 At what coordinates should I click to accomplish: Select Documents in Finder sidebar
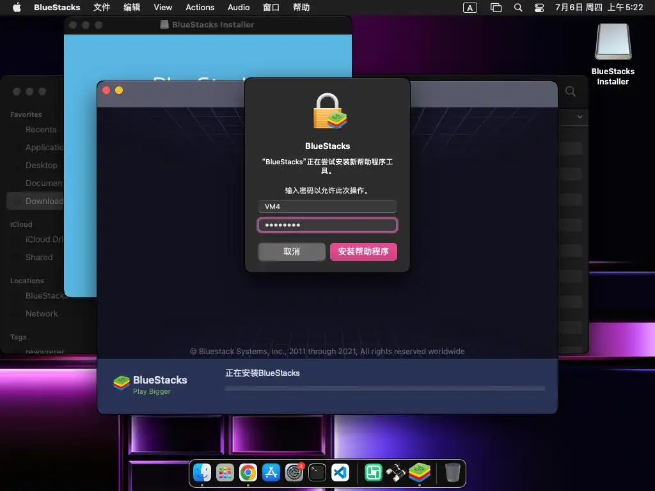43,183
